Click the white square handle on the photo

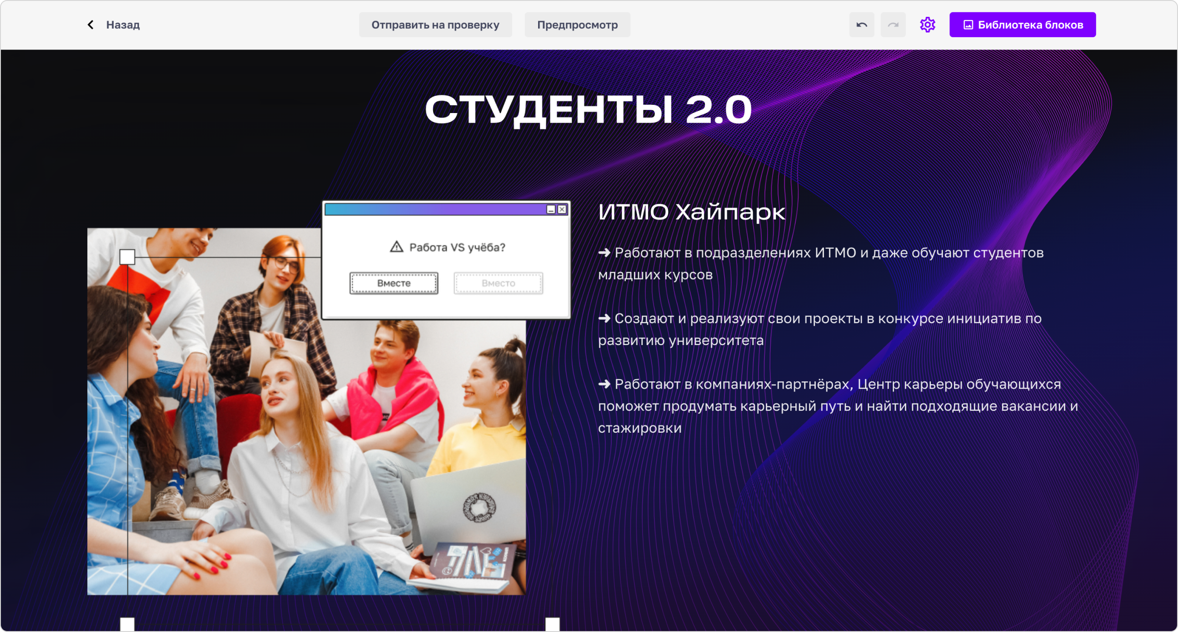[x=127, y=257]
